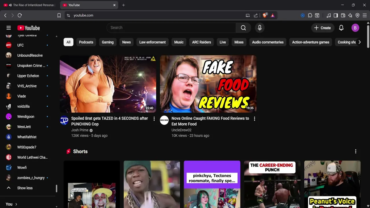Click the search magnifier button
This screenshot has height=208, width=370.
tap(243, 28)
